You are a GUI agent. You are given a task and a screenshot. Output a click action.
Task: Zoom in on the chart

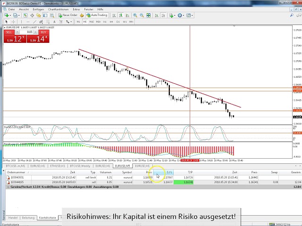tap(135, 15)
